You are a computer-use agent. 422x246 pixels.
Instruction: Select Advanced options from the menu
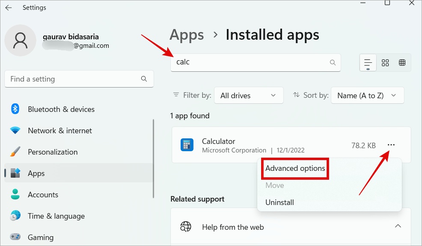295,168
